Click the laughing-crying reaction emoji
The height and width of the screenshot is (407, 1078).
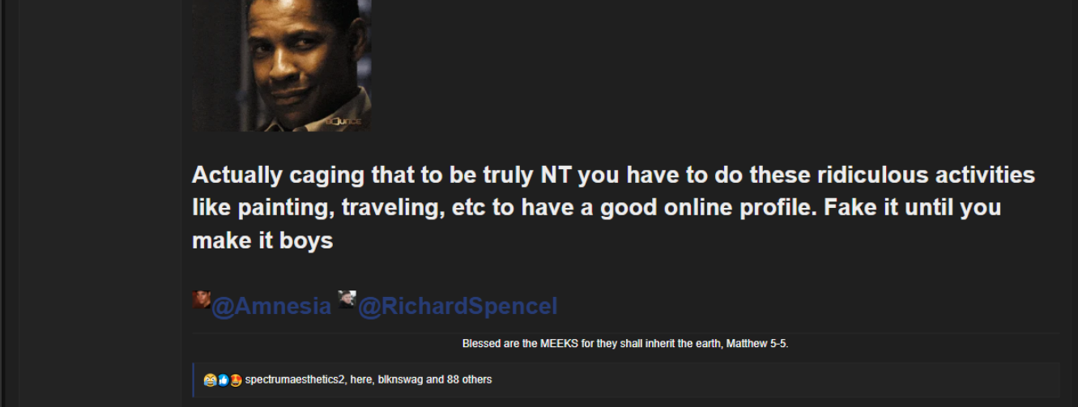click(209, 380)
